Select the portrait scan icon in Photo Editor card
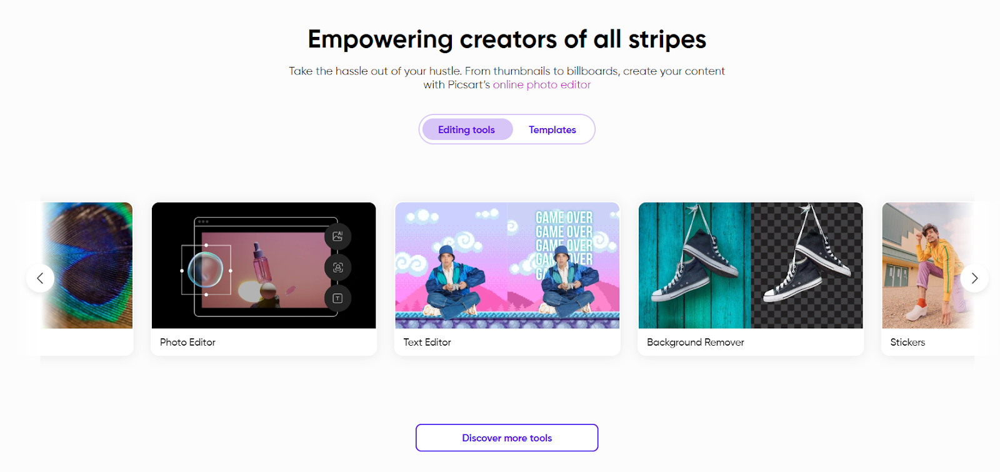 337,268
